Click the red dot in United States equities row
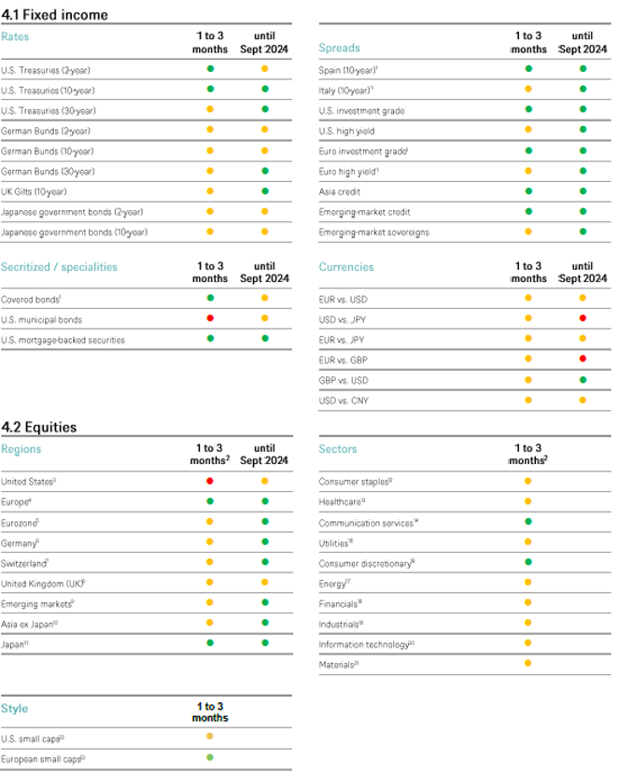 210,481
